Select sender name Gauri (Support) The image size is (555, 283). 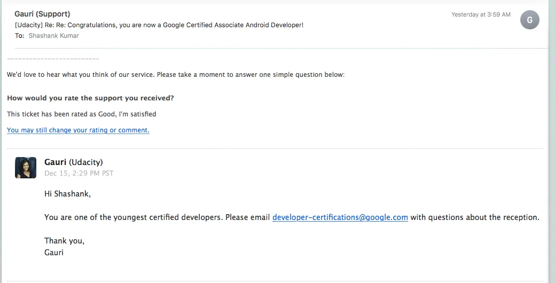[x=42, y=14]
